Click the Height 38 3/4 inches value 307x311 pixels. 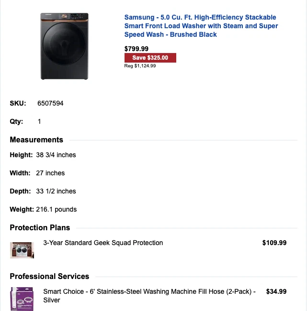click(x=56, y=155)
